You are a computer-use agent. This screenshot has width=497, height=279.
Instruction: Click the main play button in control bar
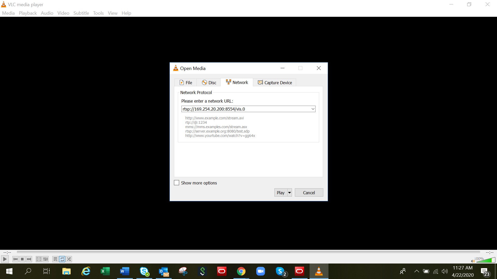(5, 259)
